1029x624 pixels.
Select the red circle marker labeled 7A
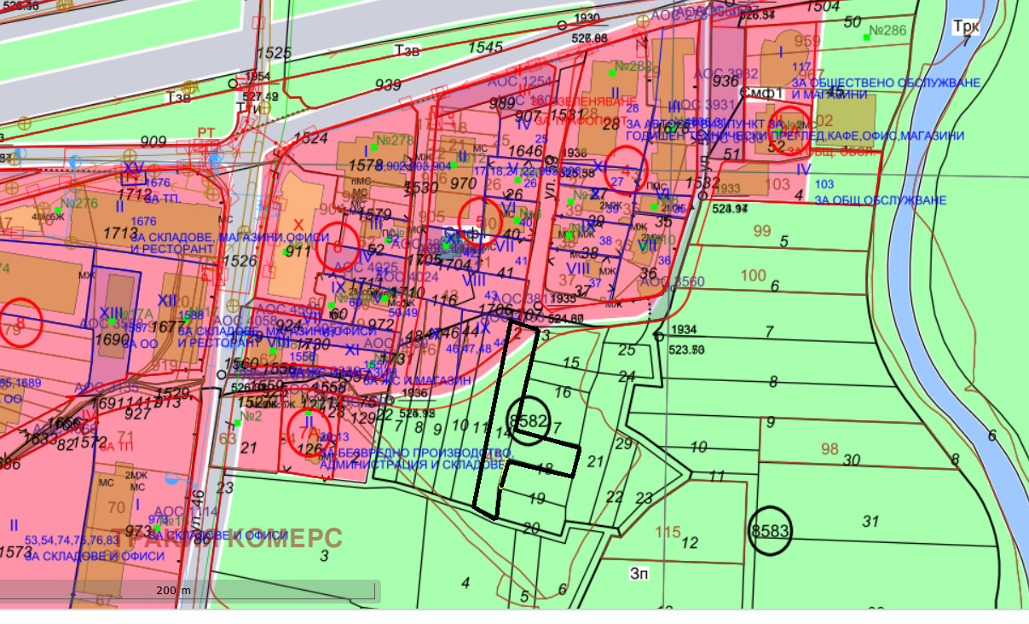click(306, 431)
